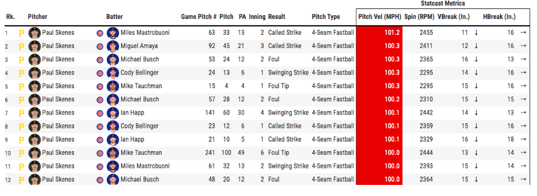Click the Cubs logo beside Mike Tauchman row 10

pyautogui.click(x=100, y=153)
